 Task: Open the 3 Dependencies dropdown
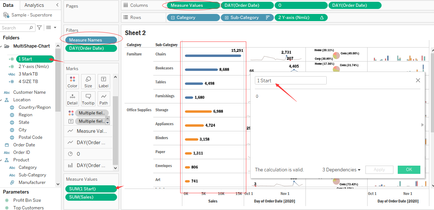tap(340, 170)
